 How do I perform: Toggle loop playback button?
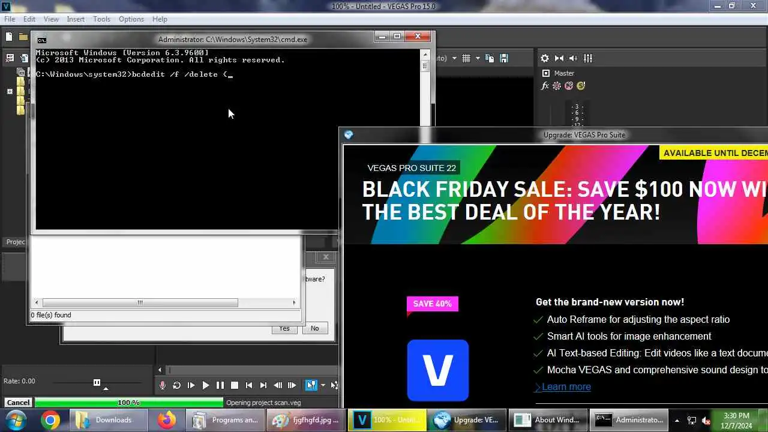(x=176, y=385)
